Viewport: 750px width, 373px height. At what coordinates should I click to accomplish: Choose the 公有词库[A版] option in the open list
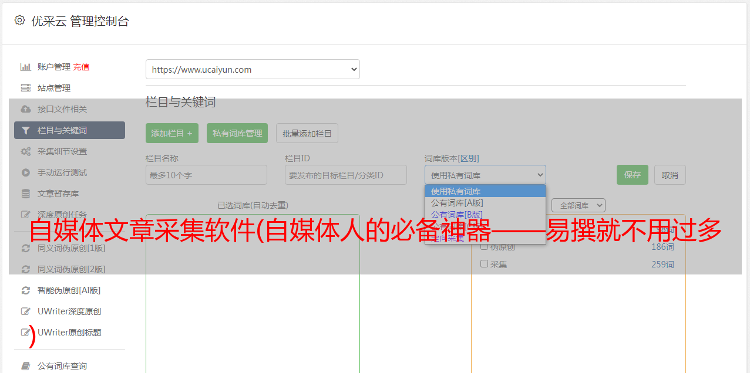coord(485,203)
